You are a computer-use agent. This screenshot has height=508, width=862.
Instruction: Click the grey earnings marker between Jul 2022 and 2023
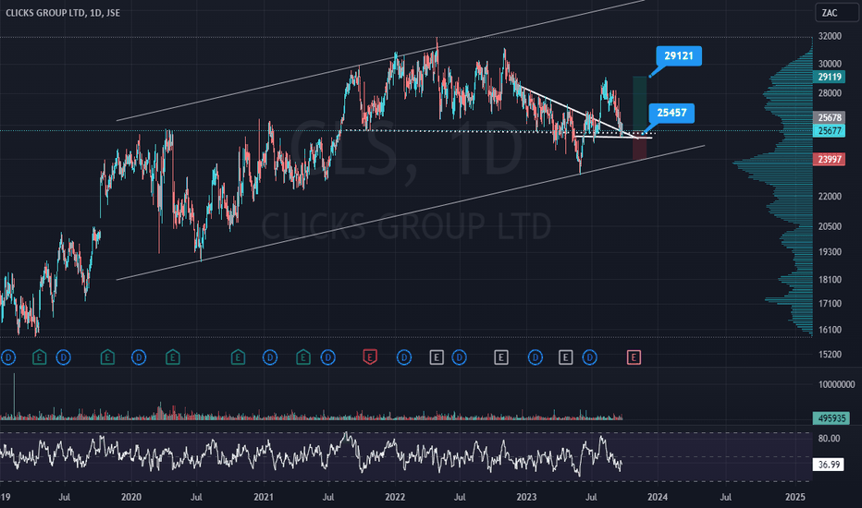500,358
